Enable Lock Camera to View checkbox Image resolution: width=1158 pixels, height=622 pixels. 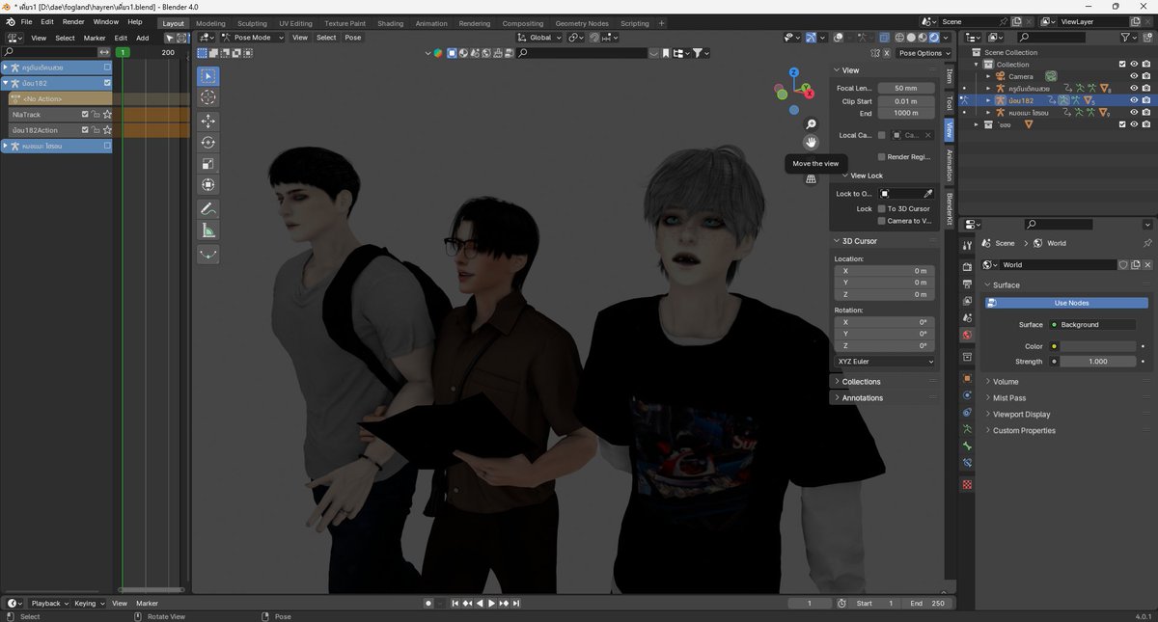[881, 221]
